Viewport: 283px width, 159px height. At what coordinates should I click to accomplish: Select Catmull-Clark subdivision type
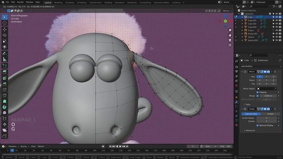pyautogui.click(x=251, y=114)
